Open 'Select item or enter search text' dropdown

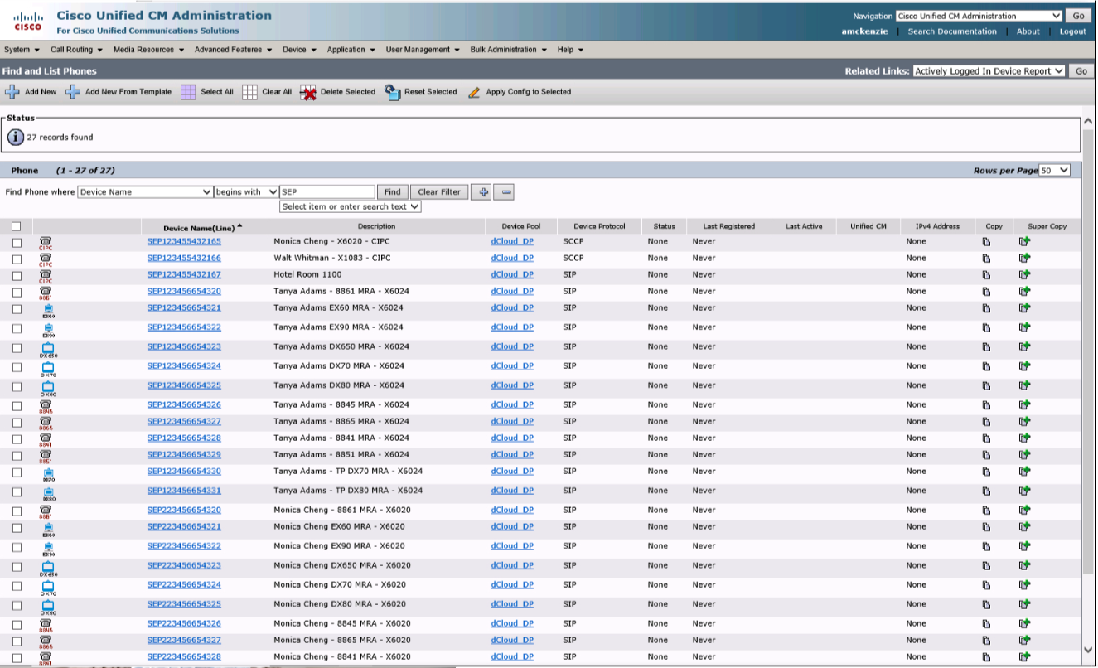click(351, 206)
